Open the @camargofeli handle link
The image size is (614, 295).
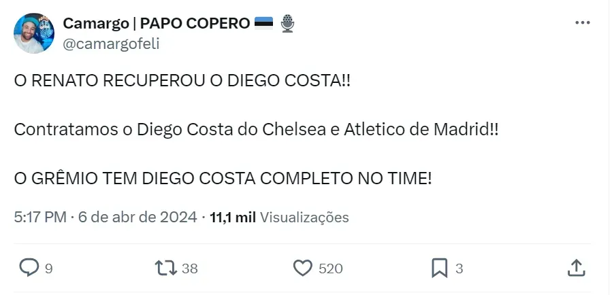[x=112, y=44]
